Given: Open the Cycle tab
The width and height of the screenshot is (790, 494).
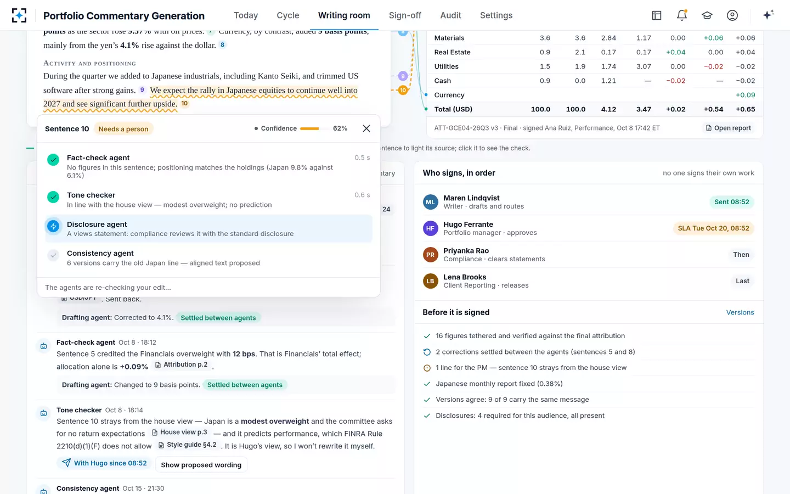Looking at the screenshot, I should coord(288,15).
